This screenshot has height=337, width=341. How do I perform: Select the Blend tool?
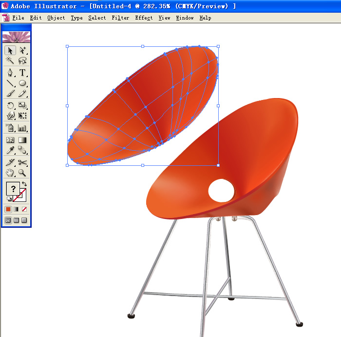(22, 150)
